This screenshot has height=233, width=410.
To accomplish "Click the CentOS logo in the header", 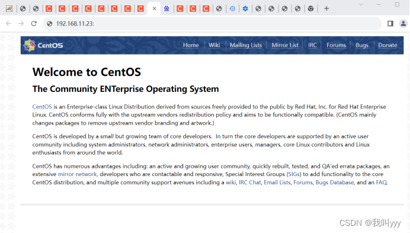I will click(x=43, y=45).
